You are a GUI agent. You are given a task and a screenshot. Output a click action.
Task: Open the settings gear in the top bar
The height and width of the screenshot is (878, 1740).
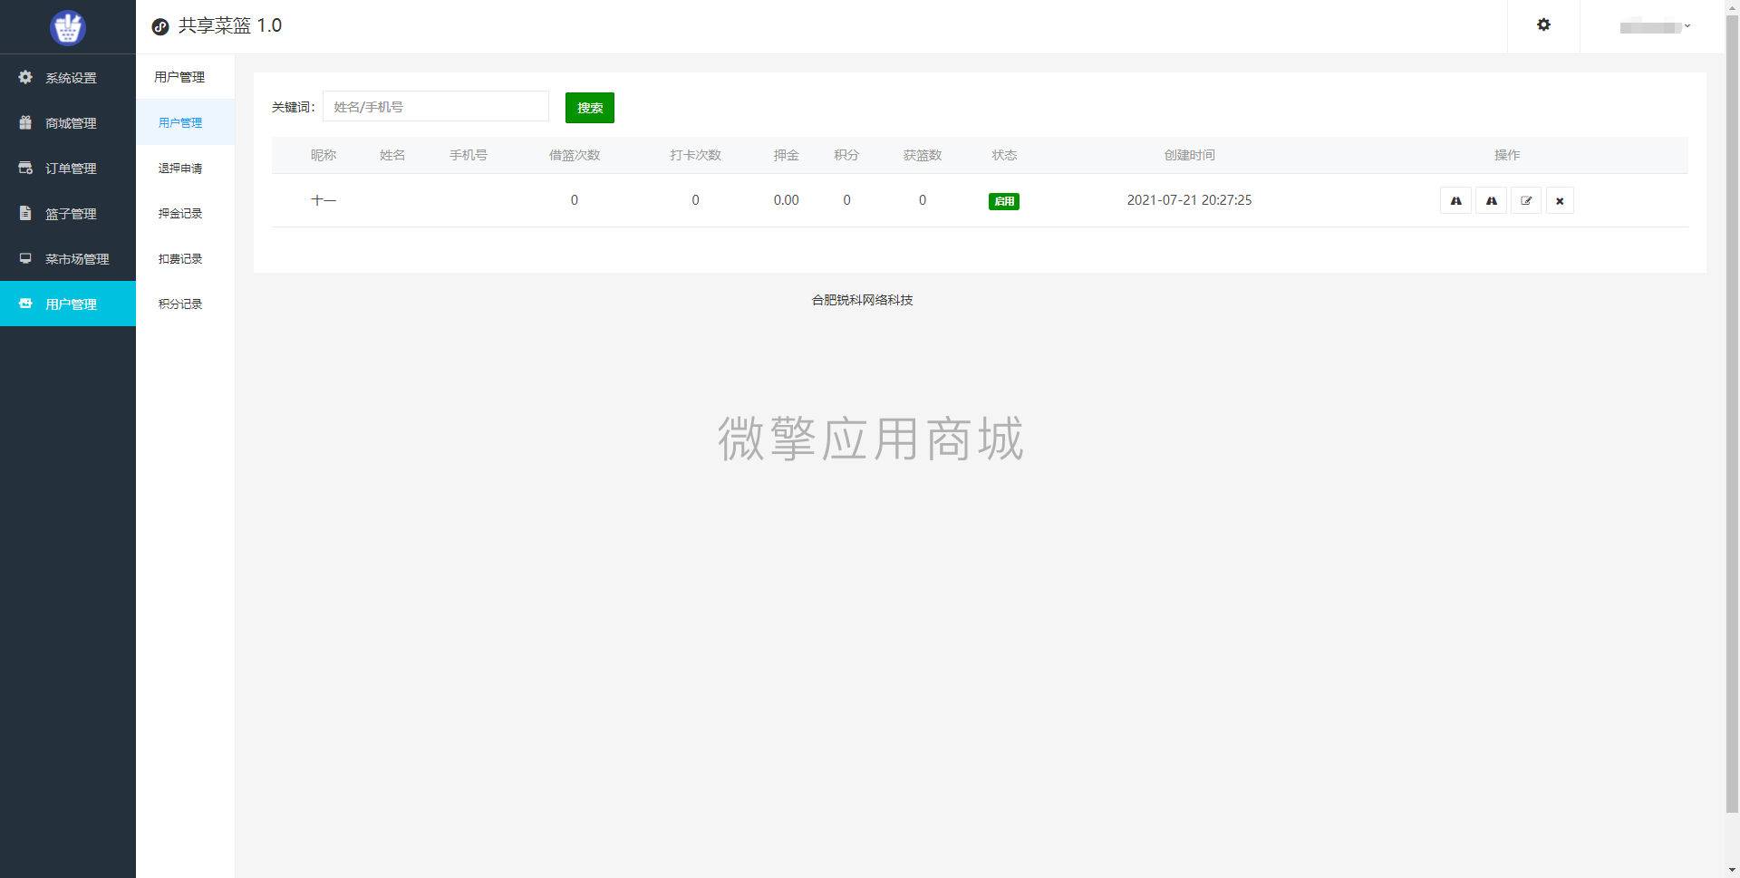click(x=1543, y=25)
